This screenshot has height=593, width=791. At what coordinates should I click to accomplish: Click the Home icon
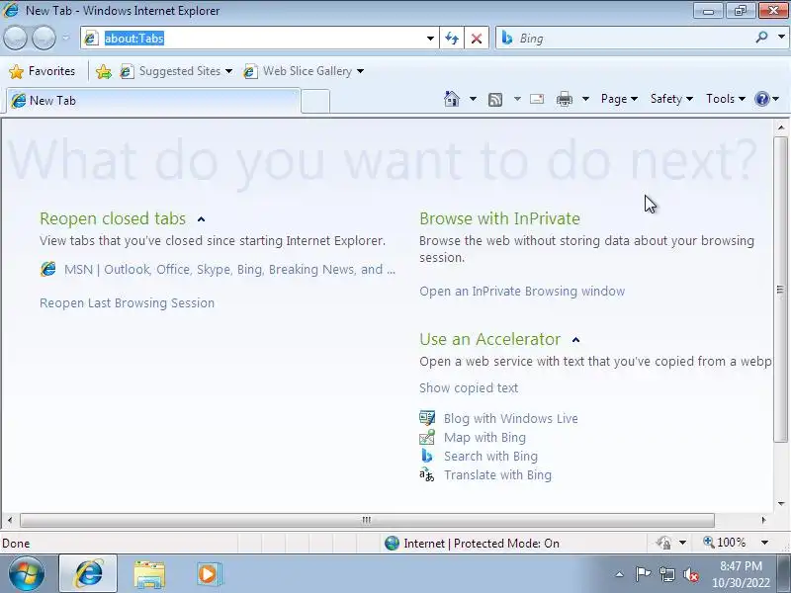(x=452, y=99)
